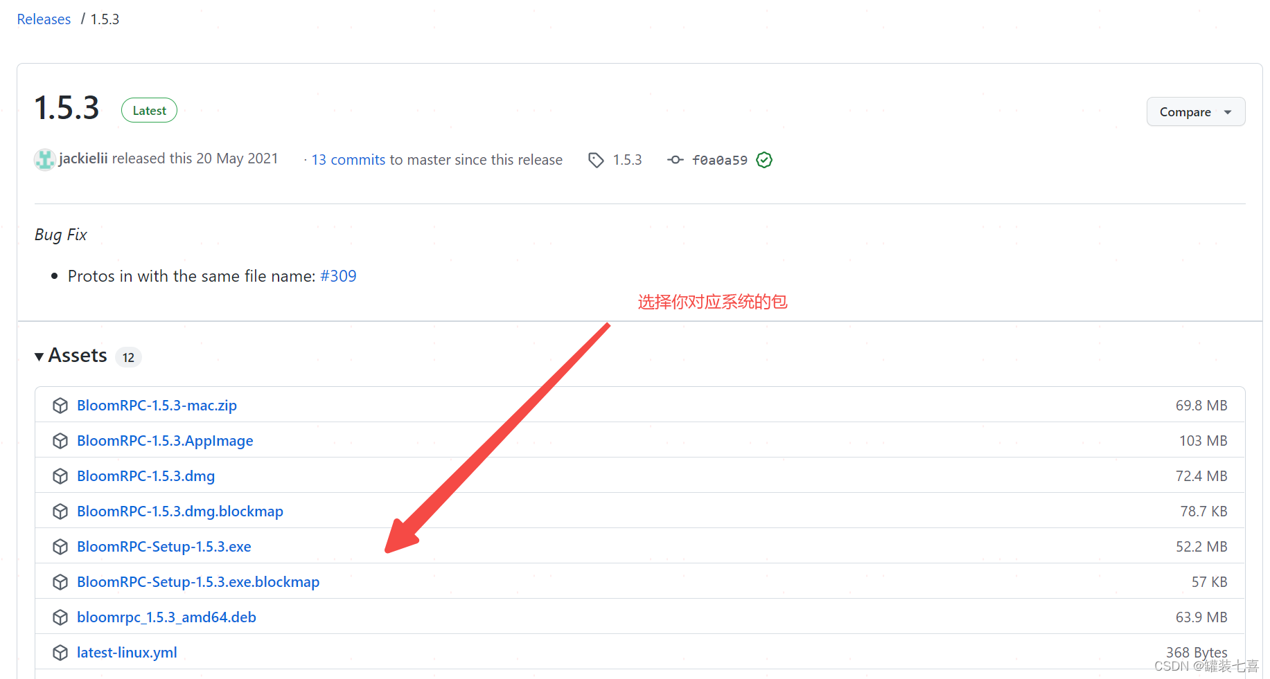Viewport: 1270px width, 679px height.
Task: Click the 69.8 MB file size
Action: pos(1201,406)
